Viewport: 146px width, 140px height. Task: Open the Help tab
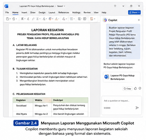point(104,13)
